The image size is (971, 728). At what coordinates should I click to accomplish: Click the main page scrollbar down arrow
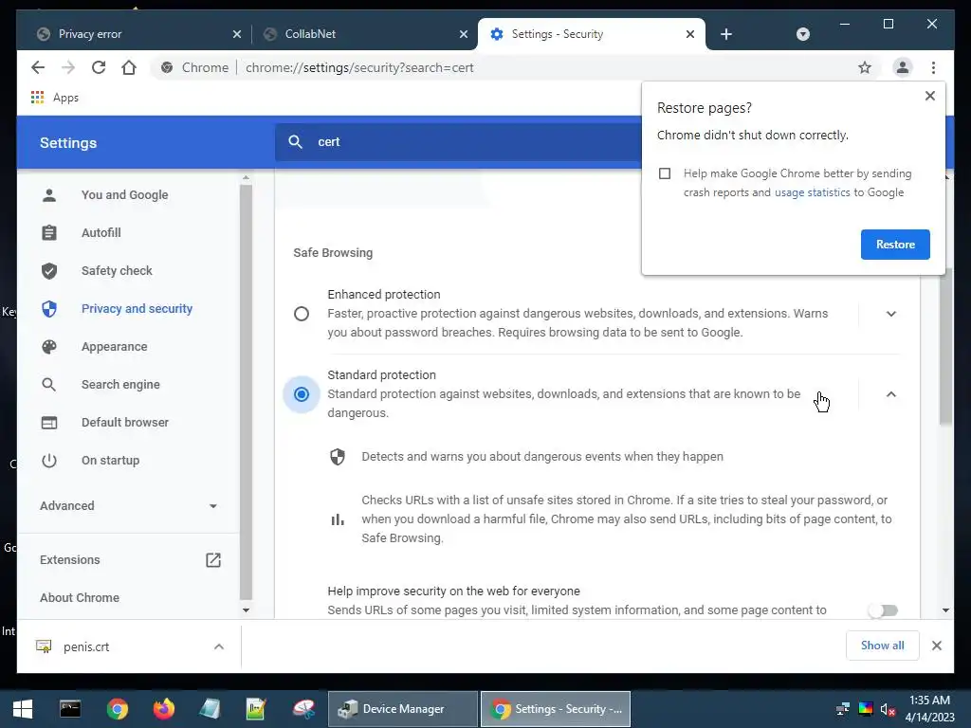945,610
